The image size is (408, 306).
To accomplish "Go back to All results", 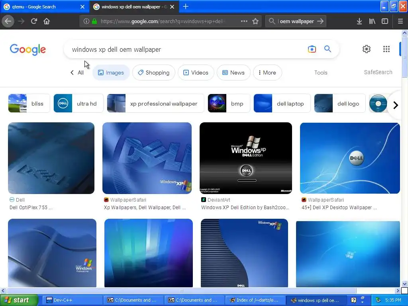I will pos(77,73).
